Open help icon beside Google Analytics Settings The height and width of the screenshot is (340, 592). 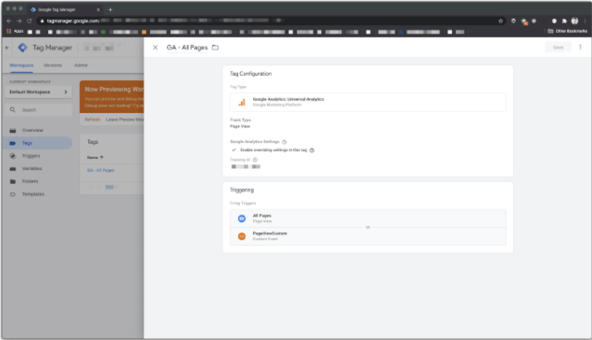[284, 142]
